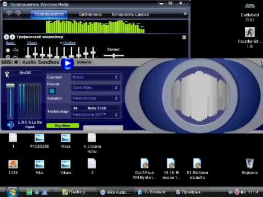Image resolution: width=263 pixels, height=197 pixels.
Task: Expand more Media Player tabs with chevron
Action: pos(185,14)
